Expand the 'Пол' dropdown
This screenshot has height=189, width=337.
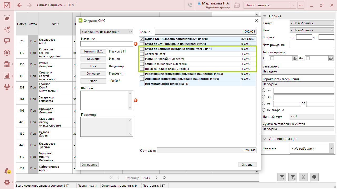312,30
